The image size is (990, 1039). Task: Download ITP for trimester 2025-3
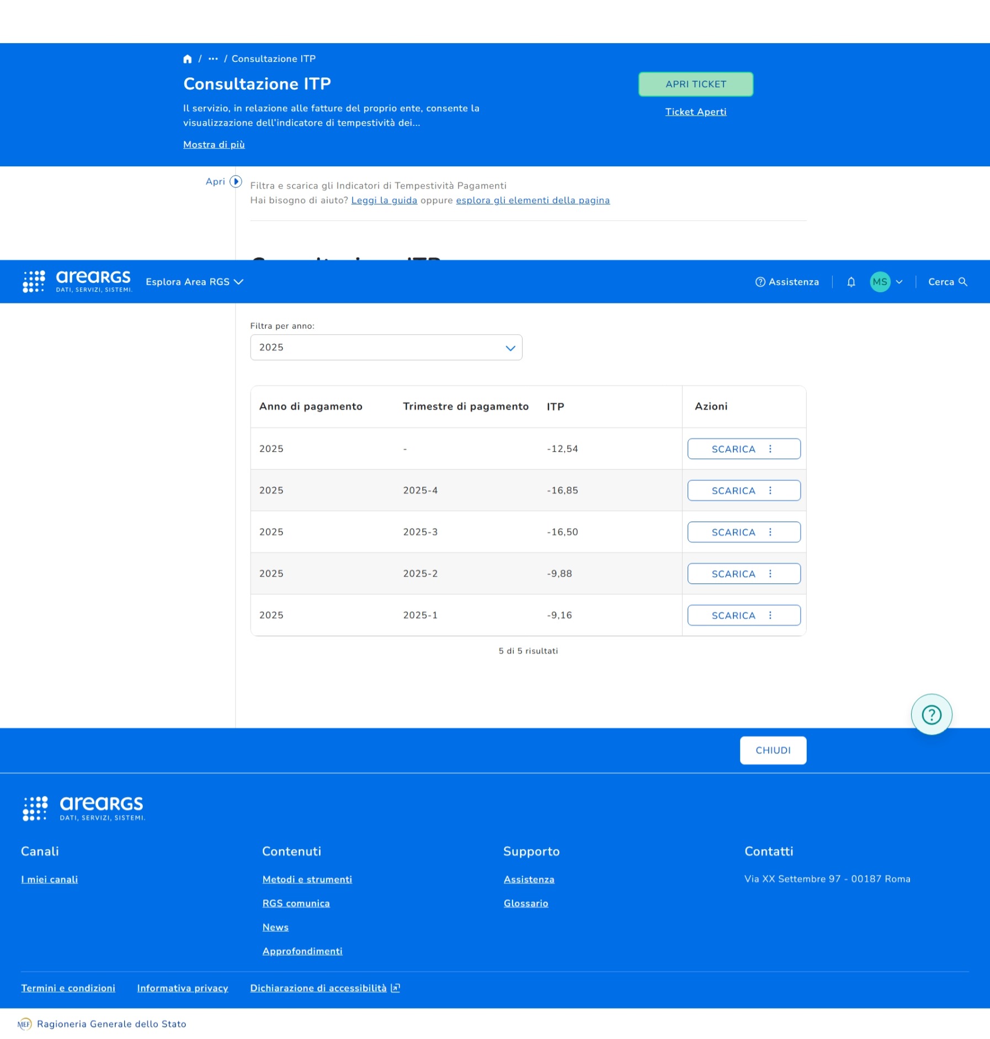click(x=733, y=532)
